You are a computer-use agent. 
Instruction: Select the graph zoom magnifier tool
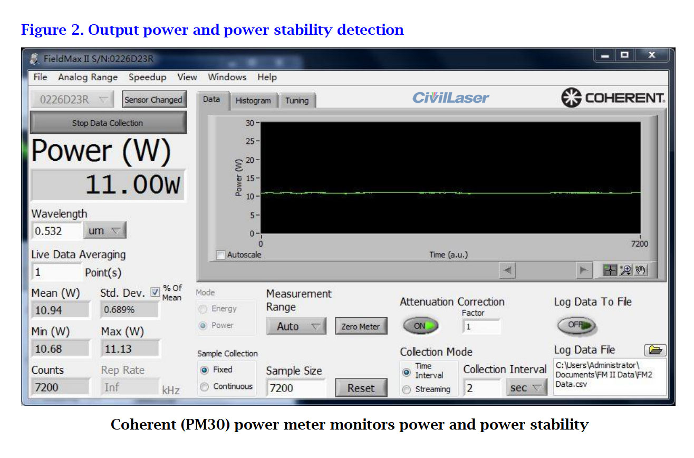(625, 270)
